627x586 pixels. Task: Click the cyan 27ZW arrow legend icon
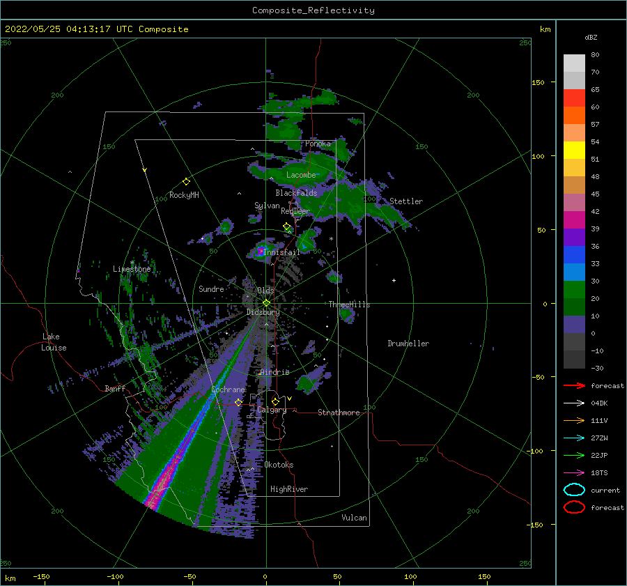[x=574, y=438]
